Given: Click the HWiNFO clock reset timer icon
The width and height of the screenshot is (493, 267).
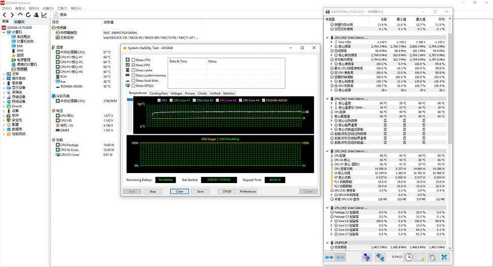Looking at the screenshot, I should (x=408, y=257).
